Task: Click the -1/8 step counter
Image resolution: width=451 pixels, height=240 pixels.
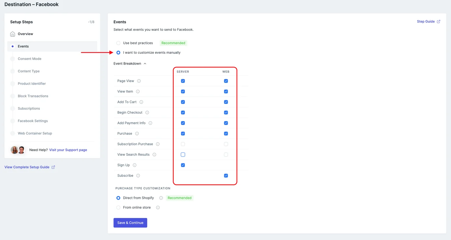Action: click(x=91, y=22)
